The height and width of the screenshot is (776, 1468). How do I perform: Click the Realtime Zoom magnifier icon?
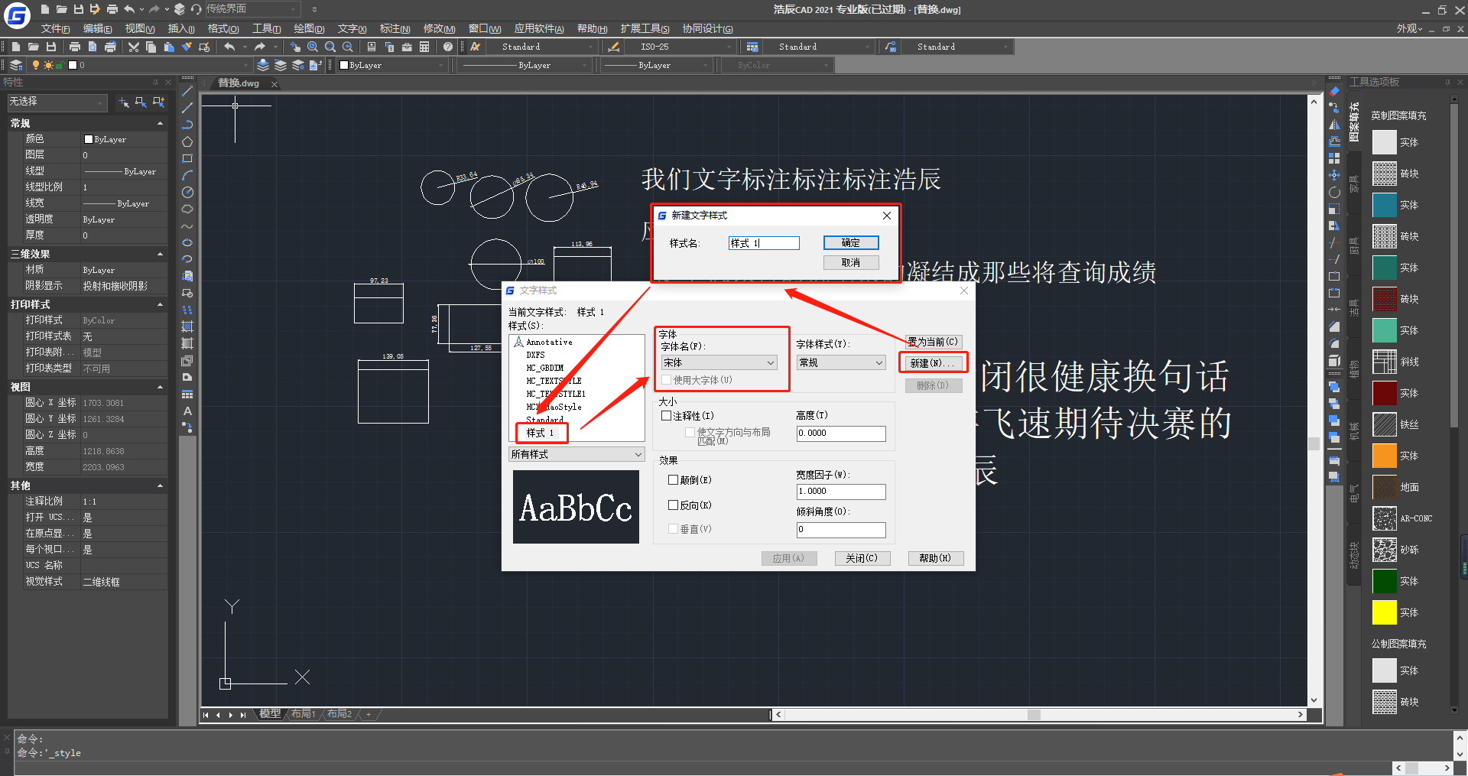313,47
